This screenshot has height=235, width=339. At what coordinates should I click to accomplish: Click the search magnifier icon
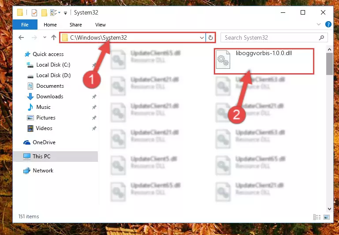(321, 37)
